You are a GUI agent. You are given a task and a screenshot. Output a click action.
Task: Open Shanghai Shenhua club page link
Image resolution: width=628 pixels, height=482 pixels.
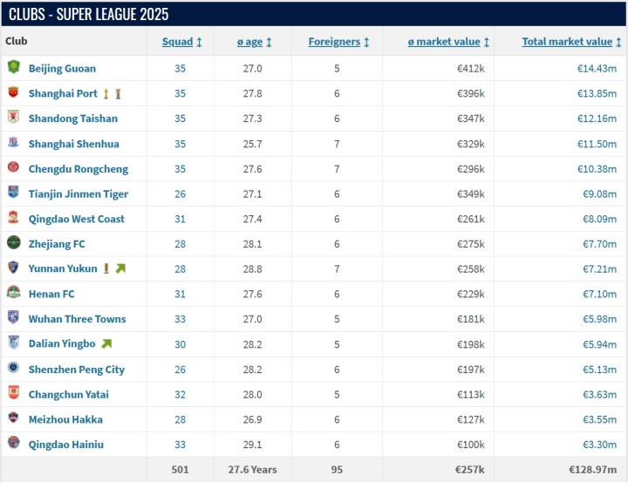click(x=73, y=144)
